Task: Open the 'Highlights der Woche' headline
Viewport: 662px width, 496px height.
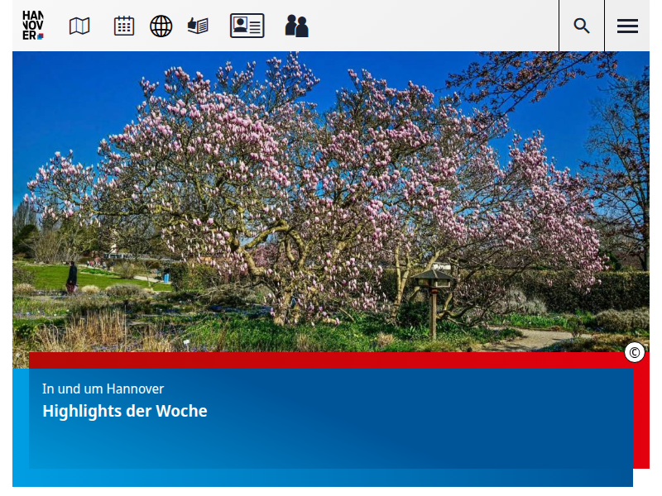Action: point(125,411)
